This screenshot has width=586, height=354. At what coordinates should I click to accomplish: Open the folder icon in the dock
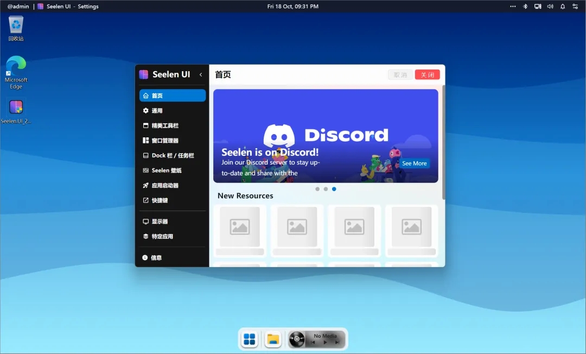(273, 339)
